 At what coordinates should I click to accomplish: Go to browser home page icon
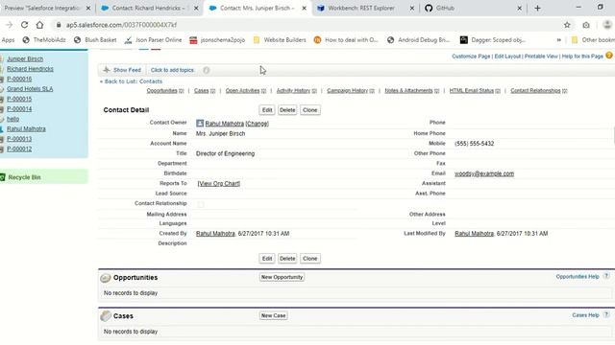point(39,25)
